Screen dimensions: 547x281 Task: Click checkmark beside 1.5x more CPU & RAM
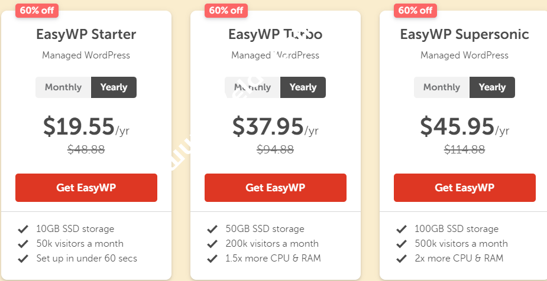tap(212, 258)
